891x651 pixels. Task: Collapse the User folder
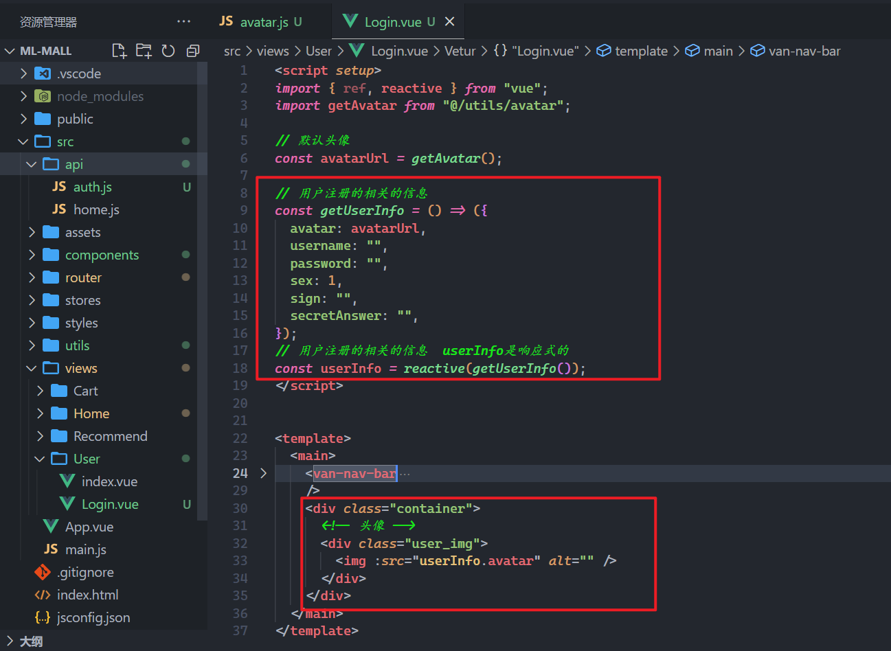pos(40,459)
